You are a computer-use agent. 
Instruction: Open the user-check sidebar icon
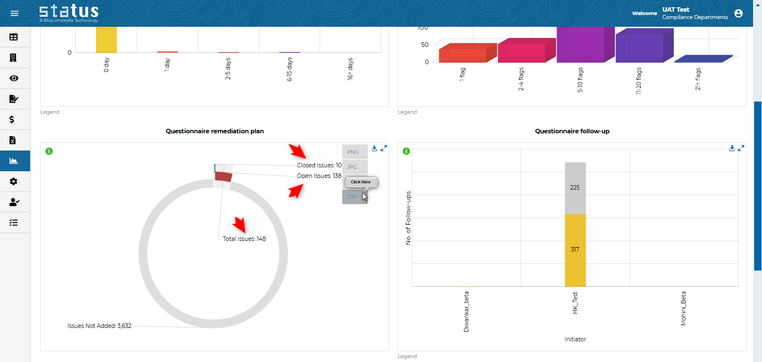(x=14, y=202)
